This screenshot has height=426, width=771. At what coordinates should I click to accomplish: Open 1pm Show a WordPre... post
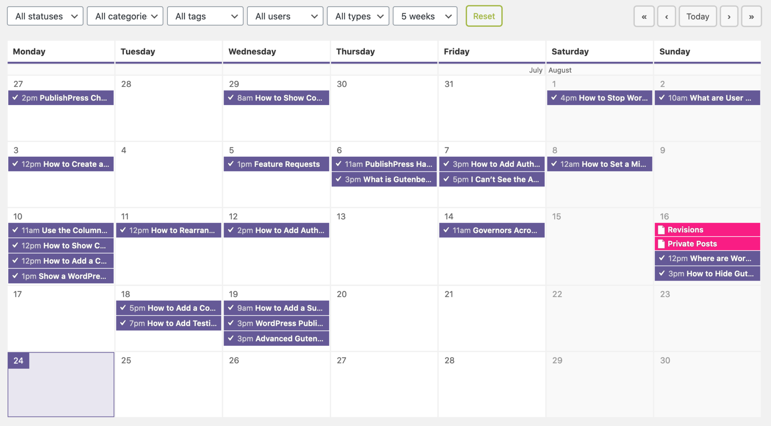coord(61,276)
